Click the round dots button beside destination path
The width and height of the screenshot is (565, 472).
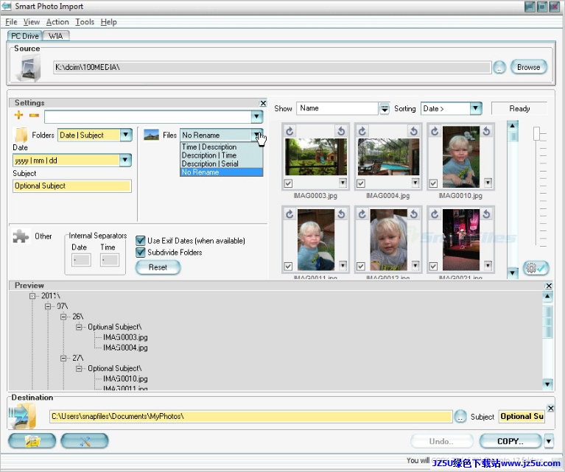tap(460, 417)
